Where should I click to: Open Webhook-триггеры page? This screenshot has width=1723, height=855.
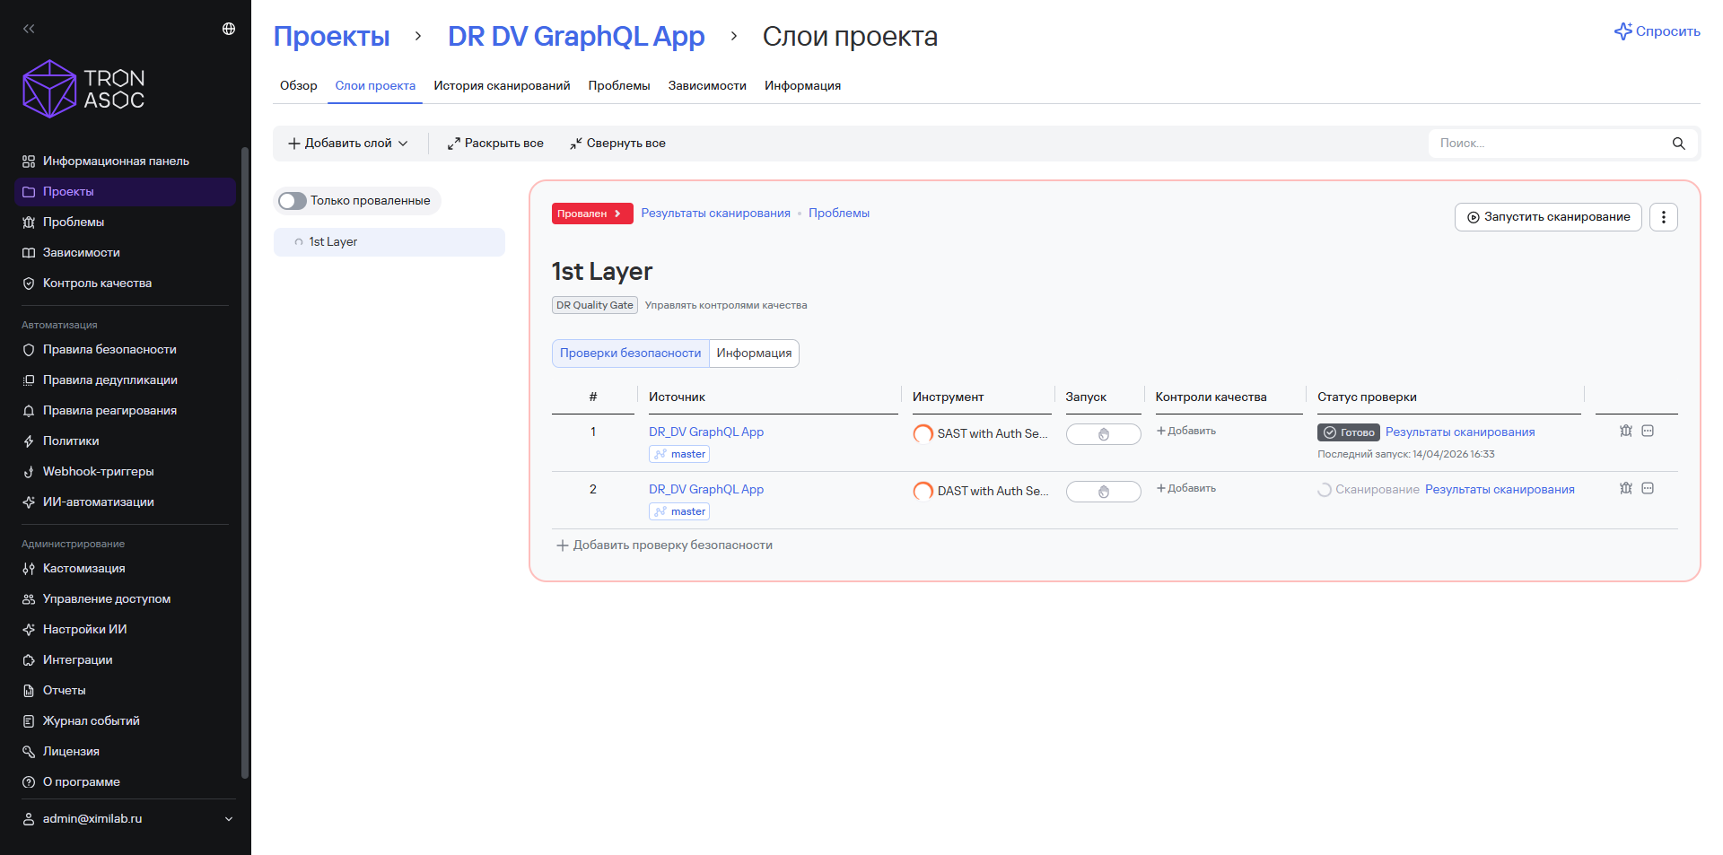click(x=125, y=472)
